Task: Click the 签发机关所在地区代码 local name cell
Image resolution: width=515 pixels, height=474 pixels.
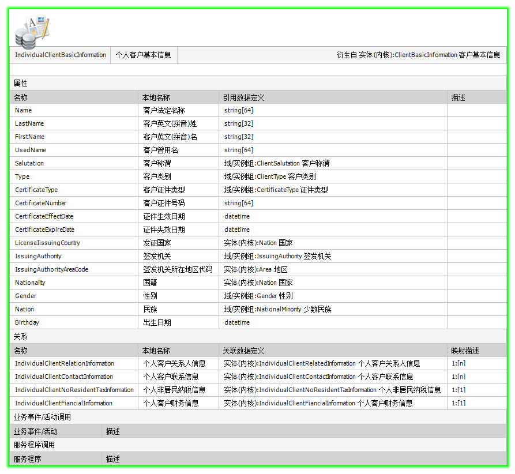Action: (x=179, y=269)
